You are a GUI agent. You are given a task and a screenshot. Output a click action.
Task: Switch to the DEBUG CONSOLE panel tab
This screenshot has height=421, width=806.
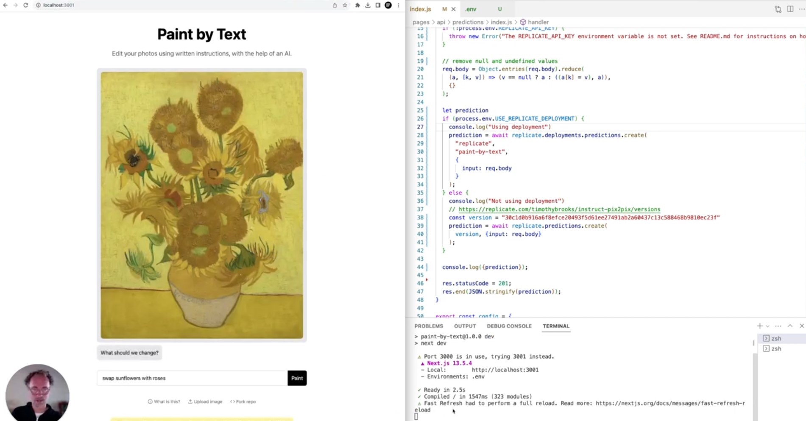[509, 326]
